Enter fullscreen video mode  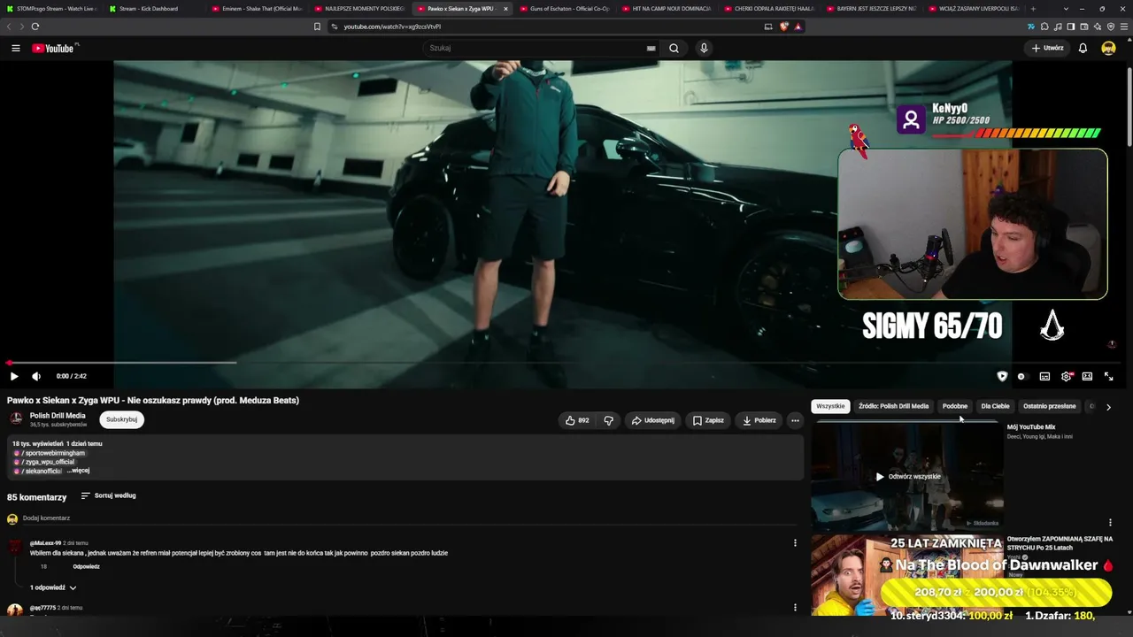pyautogui.click(x=1108, y=376)
